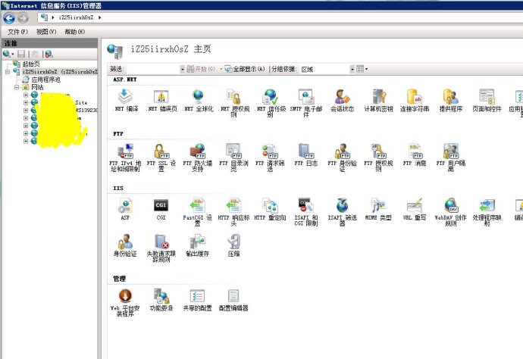The height and width of the screenshot is (359, 523).
Task: Open 输出缓存 icon
Action: [198, 242]
